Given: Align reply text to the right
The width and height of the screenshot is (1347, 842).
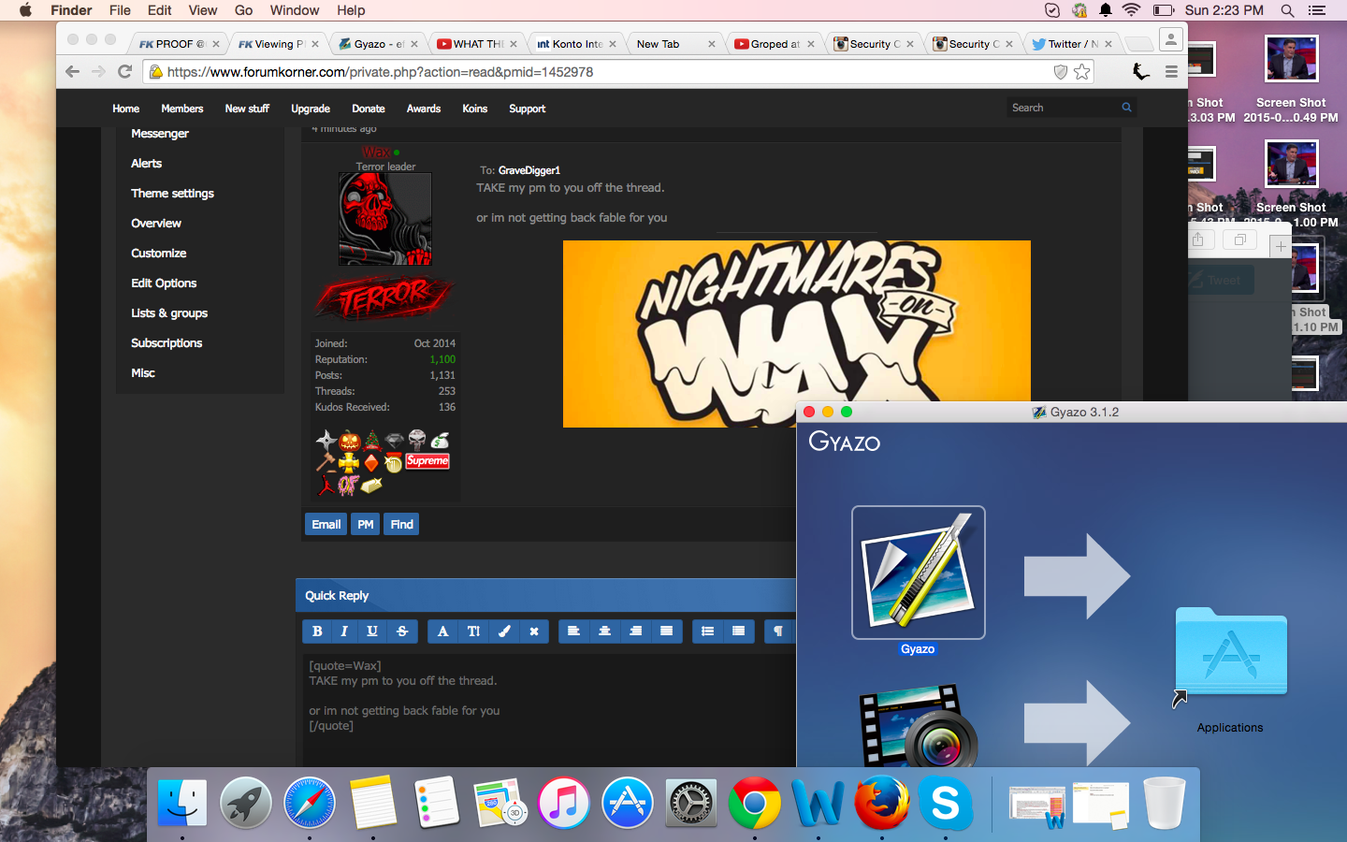Looking at the screenshot, I should [x=635, y=631].
